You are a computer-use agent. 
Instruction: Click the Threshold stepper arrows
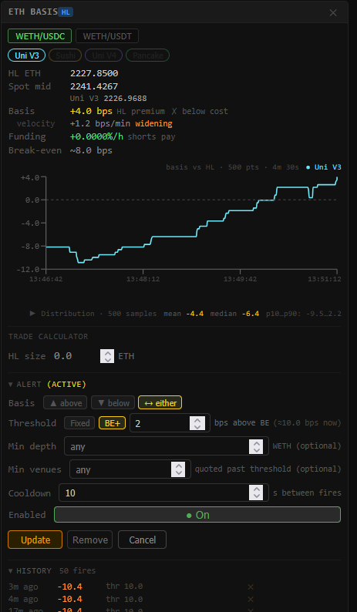(x=197, y=423)
